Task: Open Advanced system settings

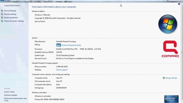Action: (14, 21)
